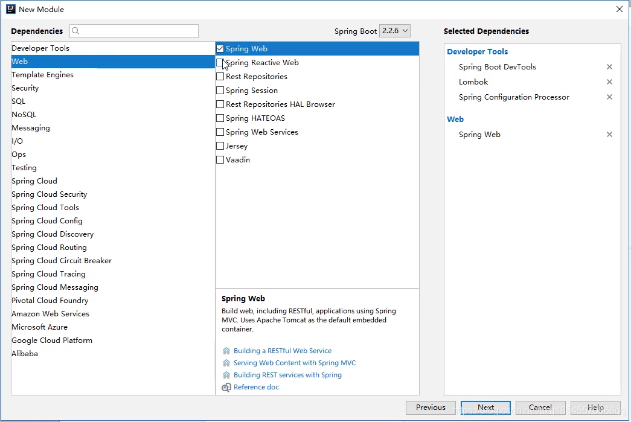Screen dimensions: 631x422
Task: Open the Microsoft Azure category
Action: [x=113, y=327]
